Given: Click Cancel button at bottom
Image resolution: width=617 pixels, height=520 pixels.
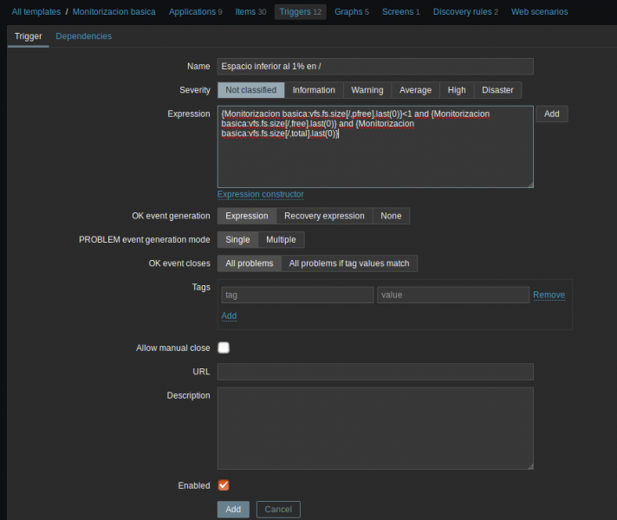Looking at the screenshot, I should click(x=278, y=510).
